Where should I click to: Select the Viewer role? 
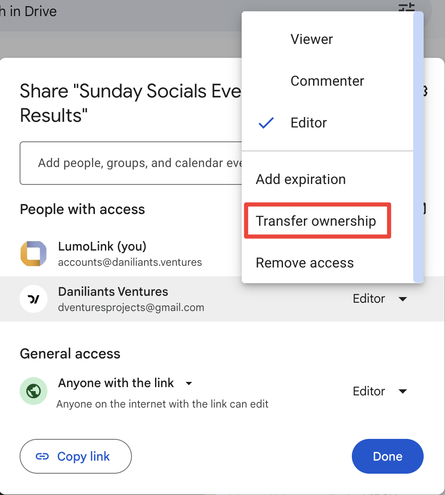311,39
